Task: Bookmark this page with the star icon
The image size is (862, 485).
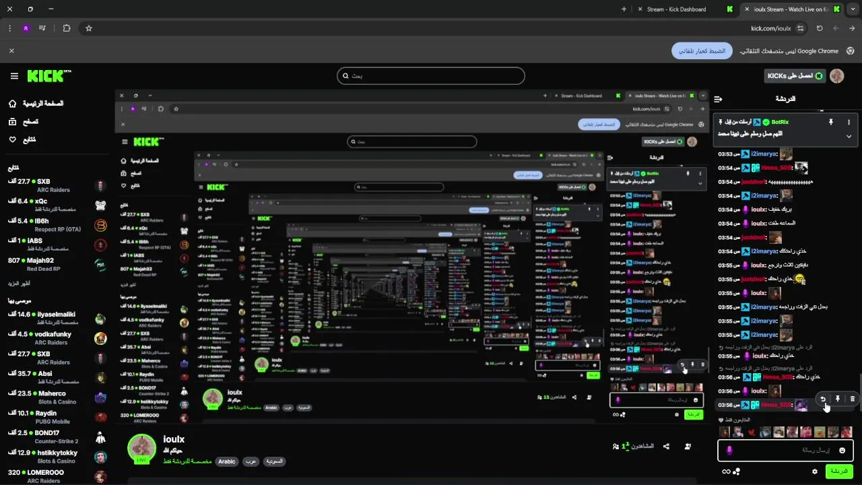Action: click(x=88, y=28)
